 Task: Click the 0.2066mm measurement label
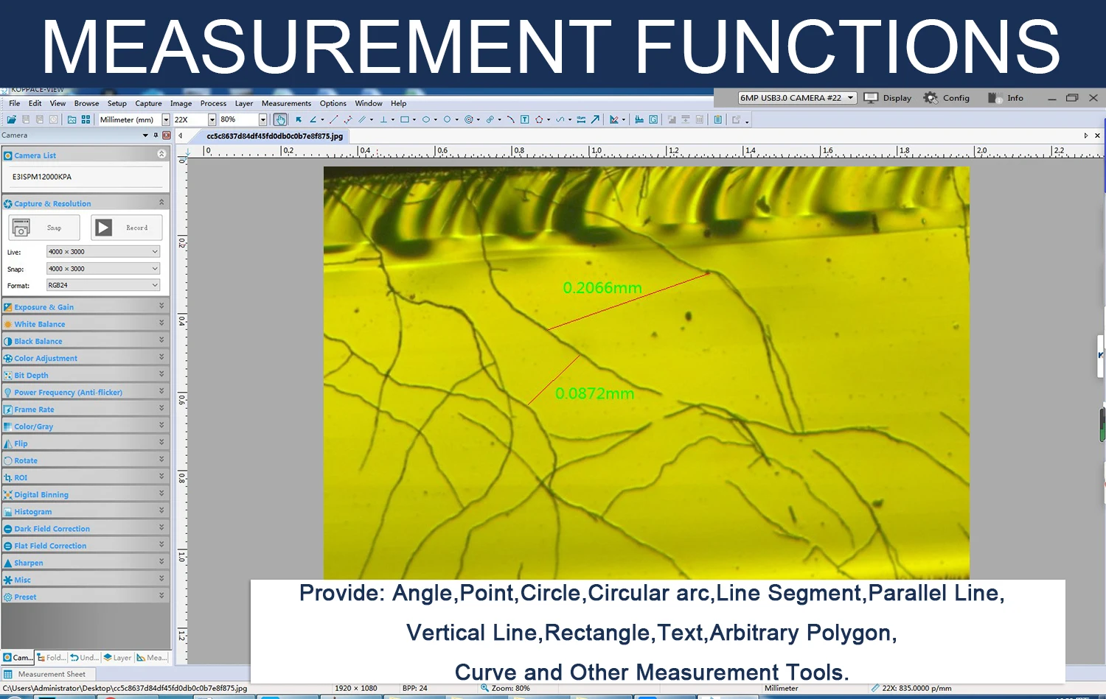click(x=602, y=288)
